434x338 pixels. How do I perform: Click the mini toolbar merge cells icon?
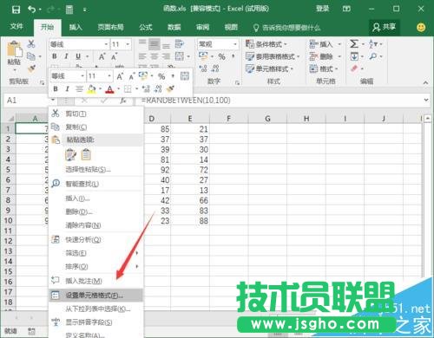point(185,76)
